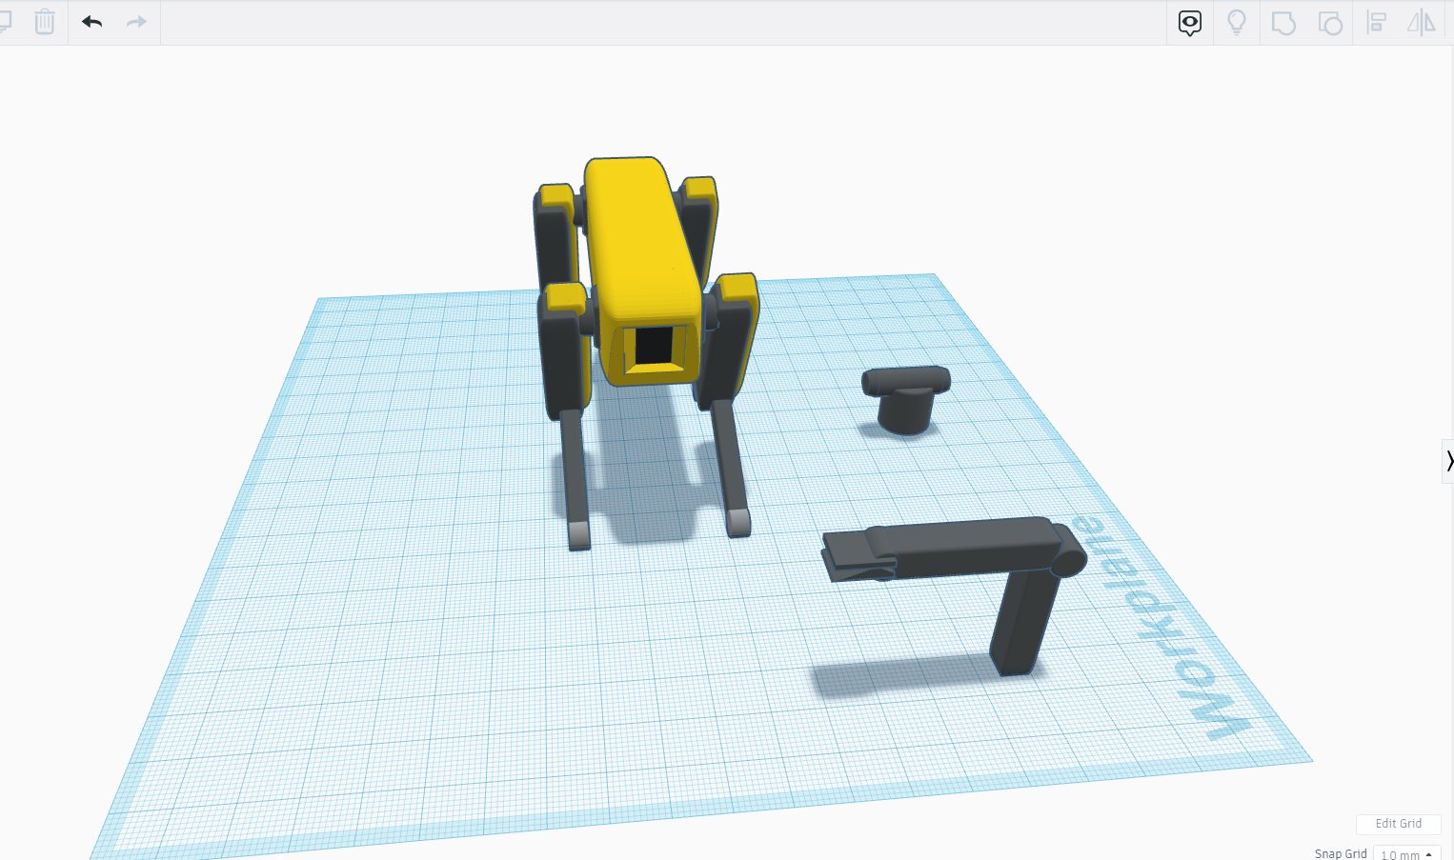Open the Align tool

point(1377,23)
